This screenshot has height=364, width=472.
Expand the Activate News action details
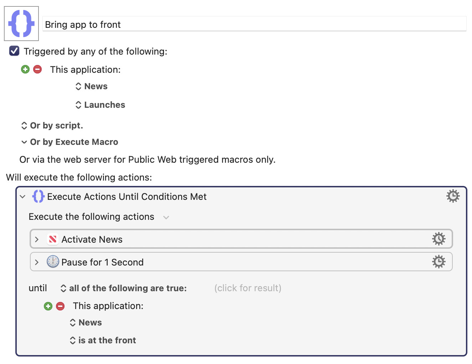point(37,239)
